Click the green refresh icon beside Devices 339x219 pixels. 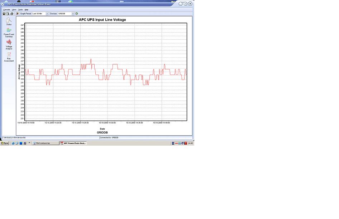77,14
